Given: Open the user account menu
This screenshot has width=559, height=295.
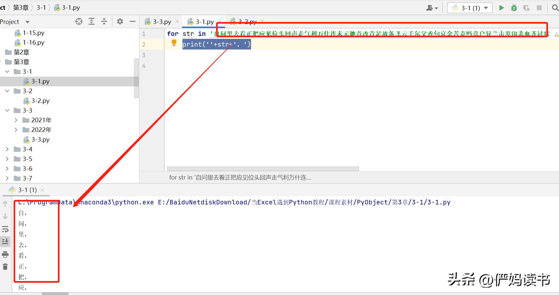Looking at the screenshot, I should pos(432,8).
